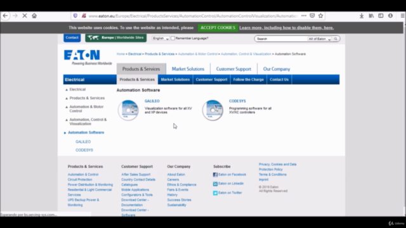
Task: Open Contact Us in blue navigation bar
Action: [279, 79]
